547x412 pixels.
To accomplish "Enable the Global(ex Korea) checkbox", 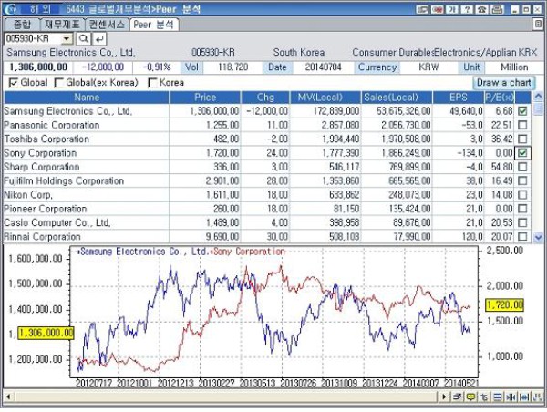I will click(59, 83).
